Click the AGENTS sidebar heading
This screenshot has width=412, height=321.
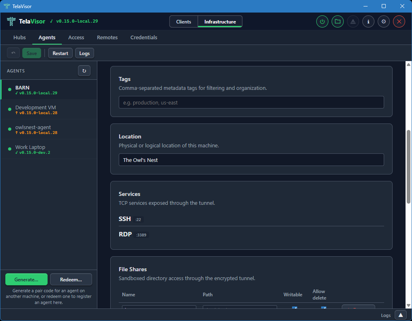16,71
